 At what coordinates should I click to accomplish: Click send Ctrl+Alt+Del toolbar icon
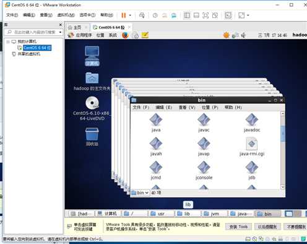(142, 15)
